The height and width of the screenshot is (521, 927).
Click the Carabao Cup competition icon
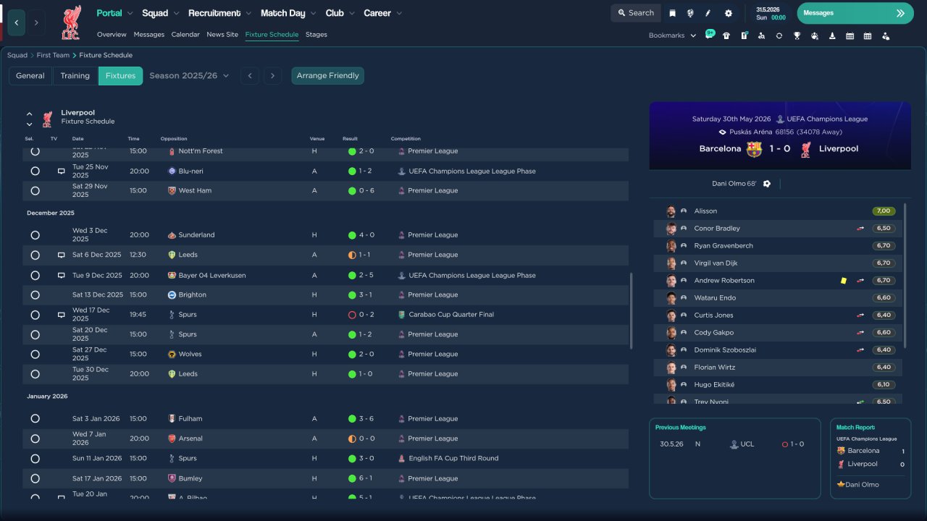[x=401, y=315]
